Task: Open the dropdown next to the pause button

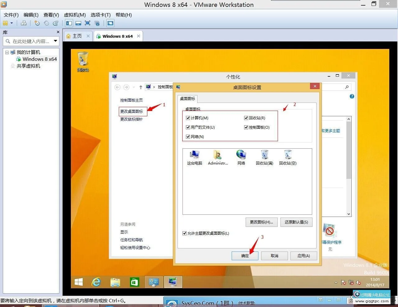Action: tap(12, 23)
